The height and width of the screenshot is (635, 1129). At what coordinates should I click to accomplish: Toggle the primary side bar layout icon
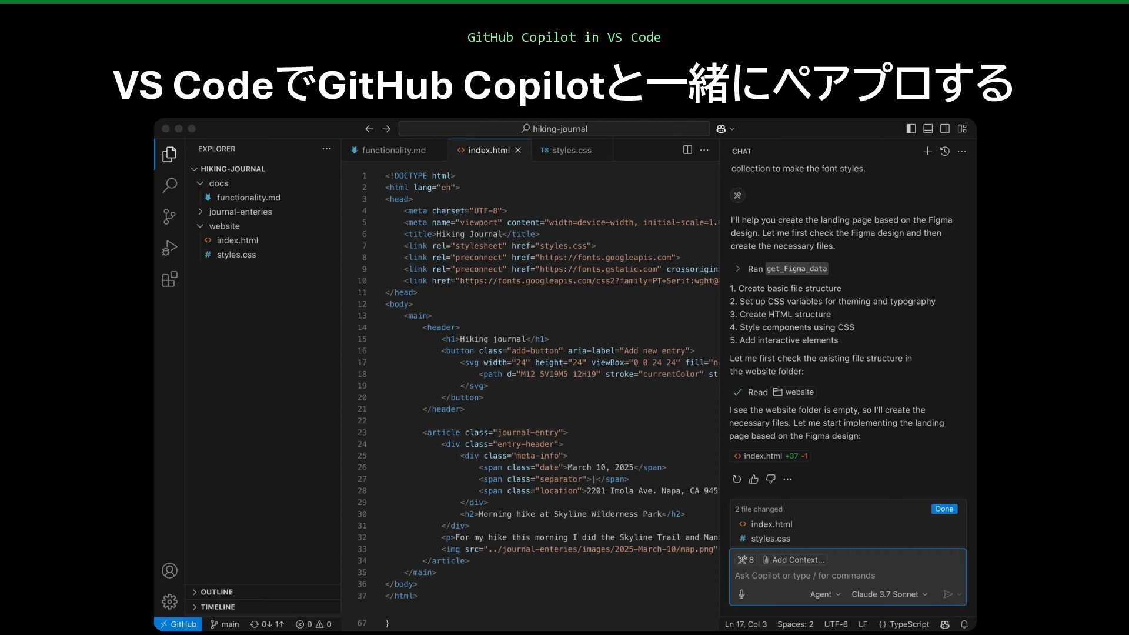(x=911, y=129)
